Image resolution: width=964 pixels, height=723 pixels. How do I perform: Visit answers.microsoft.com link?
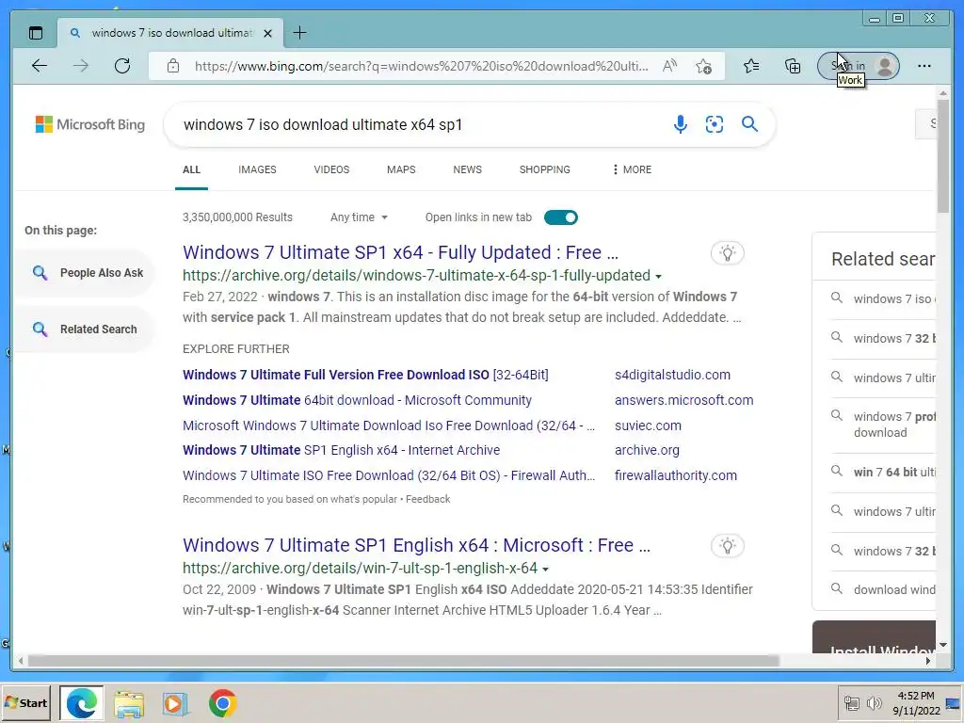[683, 400]
